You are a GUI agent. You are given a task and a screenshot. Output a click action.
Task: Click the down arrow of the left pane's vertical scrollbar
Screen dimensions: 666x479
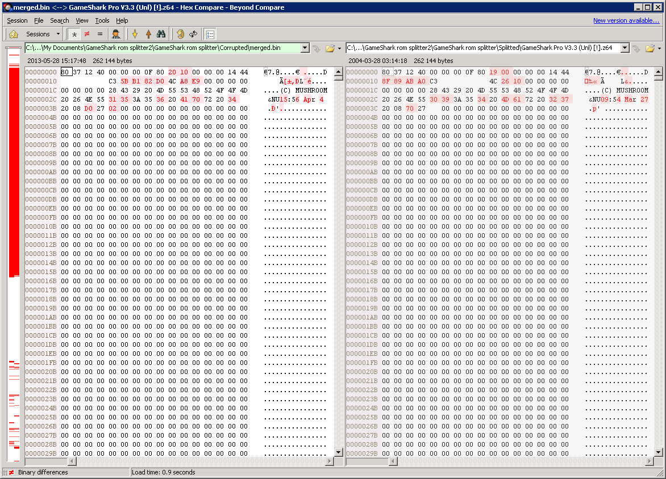pyautogui.click(x=339, y=452)
